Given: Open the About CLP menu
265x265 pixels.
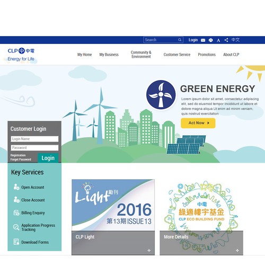Looking at the screenshot, I should [231, 55].
